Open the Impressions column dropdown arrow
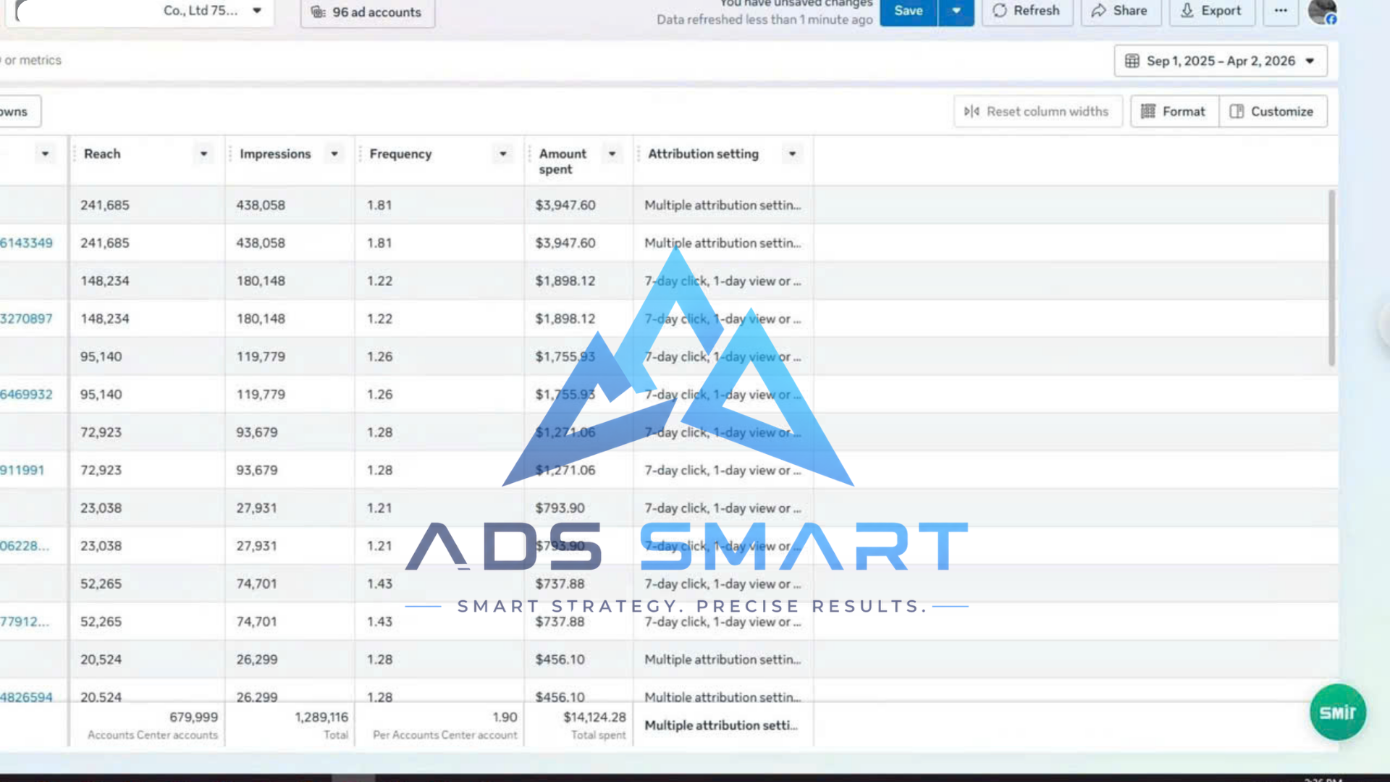 [x=334, y=154]
